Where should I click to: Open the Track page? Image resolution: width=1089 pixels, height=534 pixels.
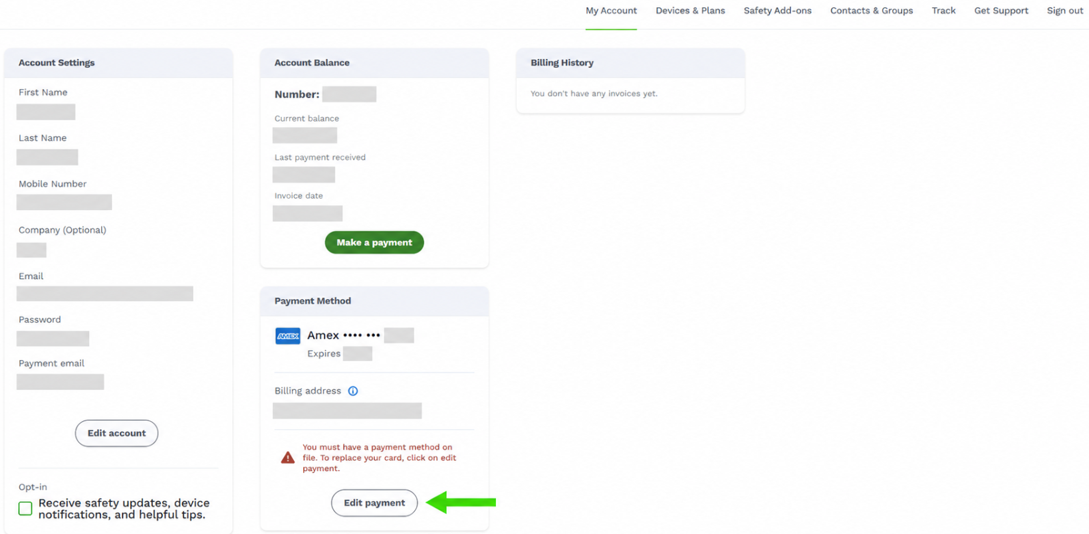coord(943,11)
